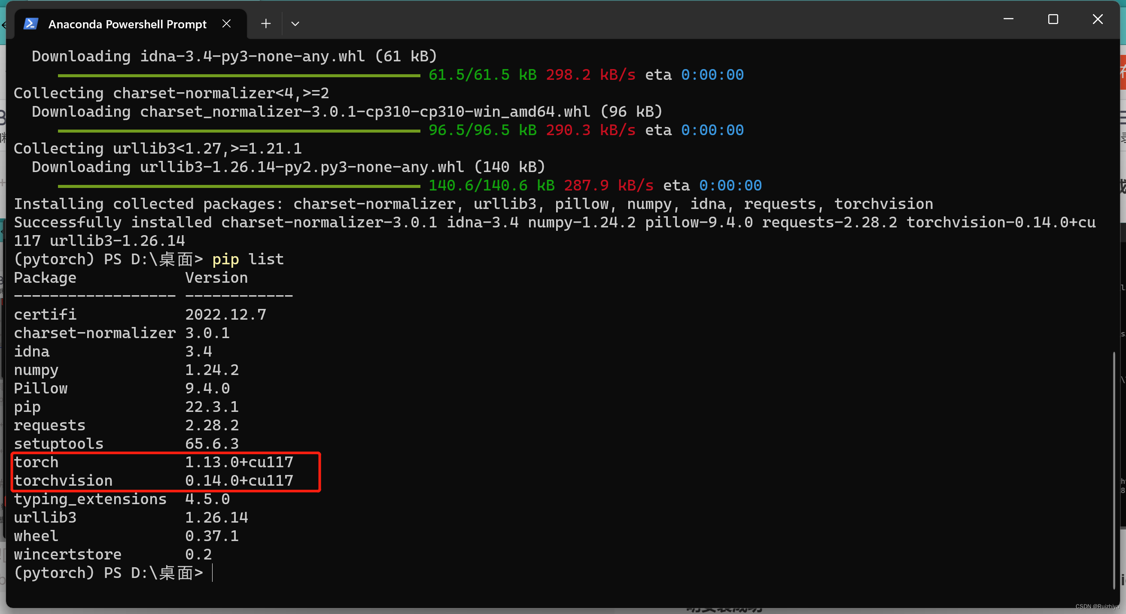Click the 'wincertstore' package name
1126x614 pixels.
click(68, 555)
